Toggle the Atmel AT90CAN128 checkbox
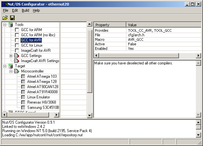Screen dimensions: 203x146 pyautogui.click(x=23, y=87)
